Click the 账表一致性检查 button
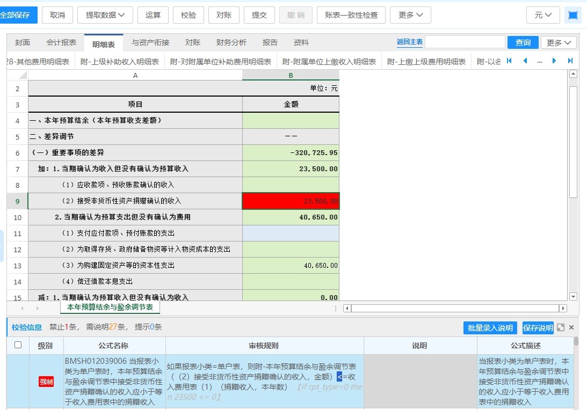Image resolution: width=587 pixels, height=410 pixels. [351, 15]
